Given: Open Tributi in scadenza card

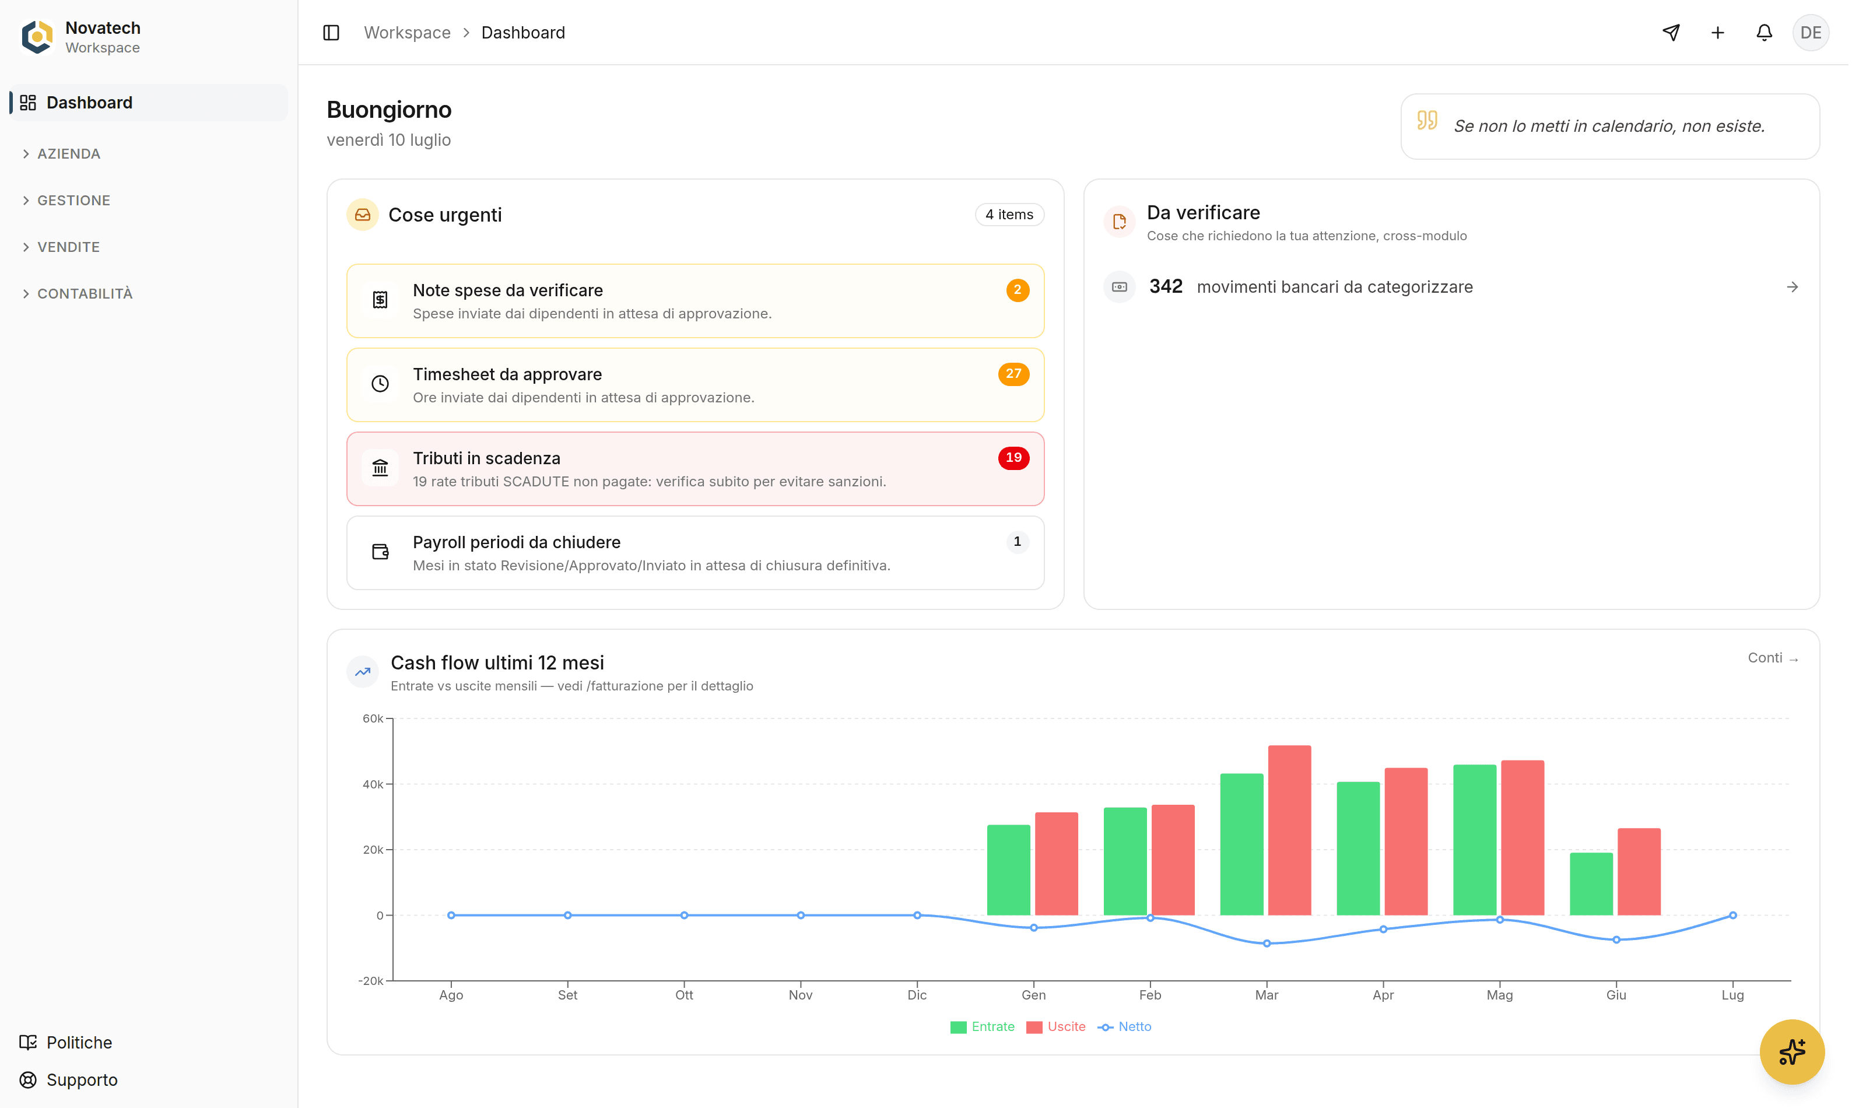Looking at the screenshot, I should pyautogui.click(x=695, y=469).
